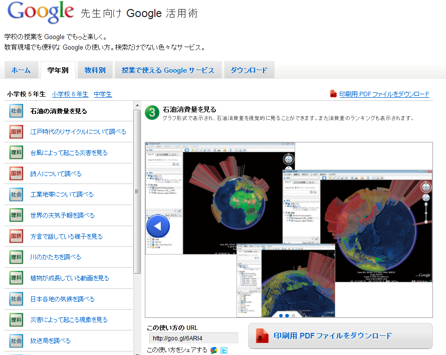Viewport: 446px width, 355px height.
Task: Open the ホーム tab
Action: [21, 70]
